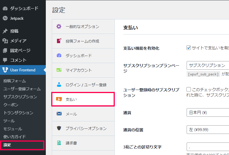
Task: Click the green document icon for 請求書
Action: [x=59, y=143]
